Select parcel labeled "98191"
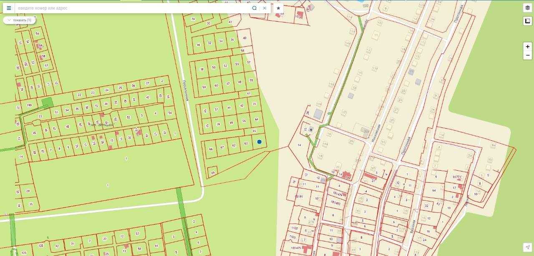The height and width of the screenshot is (256, 534). (x=299, y=196)
